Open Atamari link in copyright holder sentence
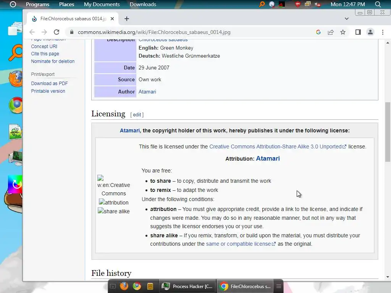 tap(130, 130)
